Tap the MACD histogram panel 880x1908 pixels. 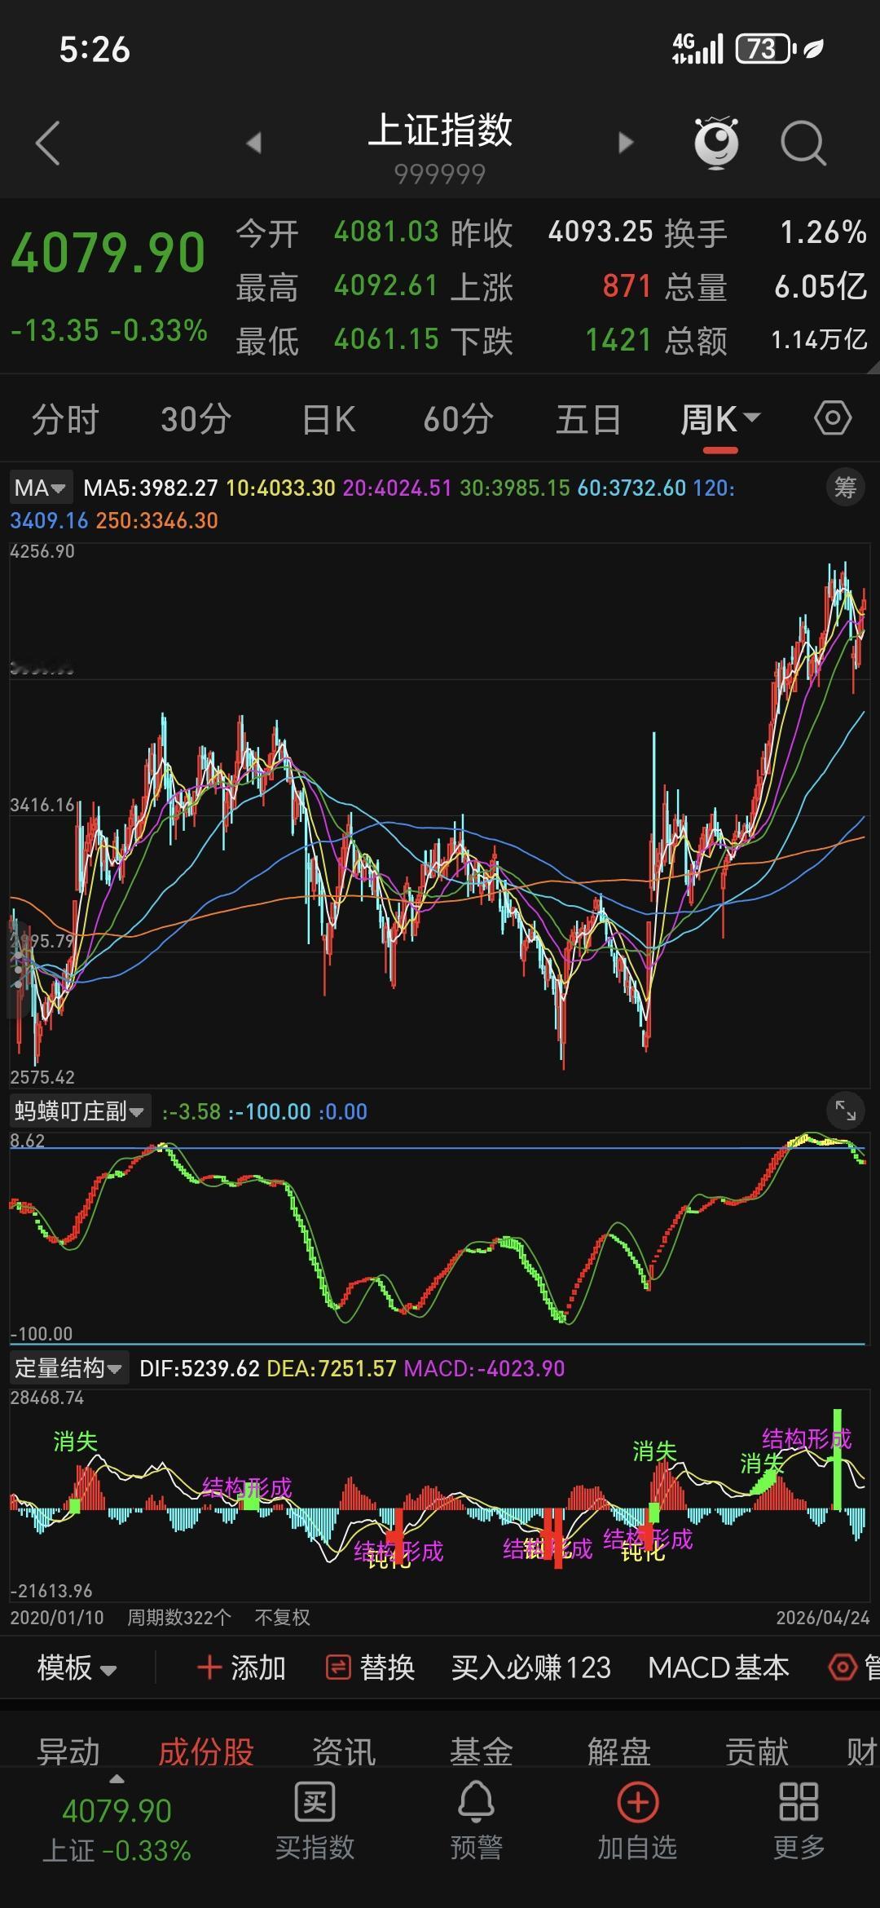[438, 1495]
